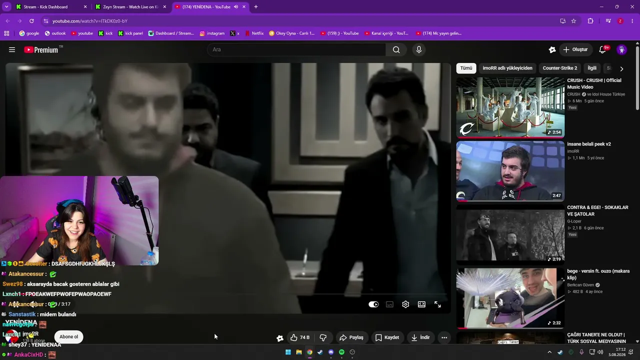Open the Chrome tab search dropdown
Image resolution: width=640 pixels, height=360 pixels.
tap(6, 7)
